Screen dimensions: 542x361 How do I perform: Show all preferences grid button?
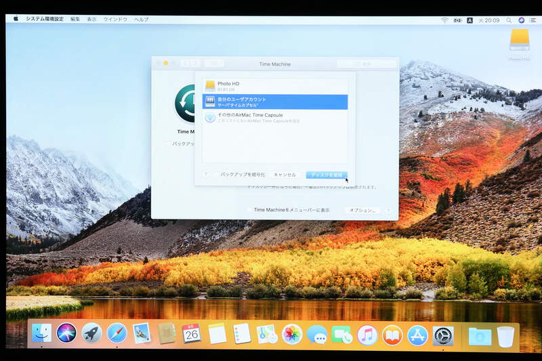(x=214, y=63)
